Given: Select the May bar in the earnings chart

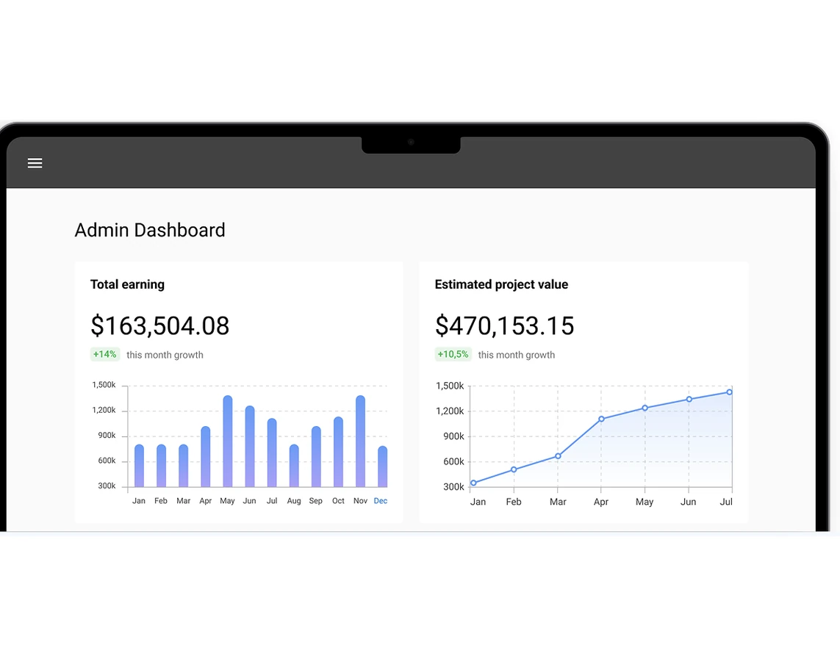Looking at the screenshot, I should [227, 441].
